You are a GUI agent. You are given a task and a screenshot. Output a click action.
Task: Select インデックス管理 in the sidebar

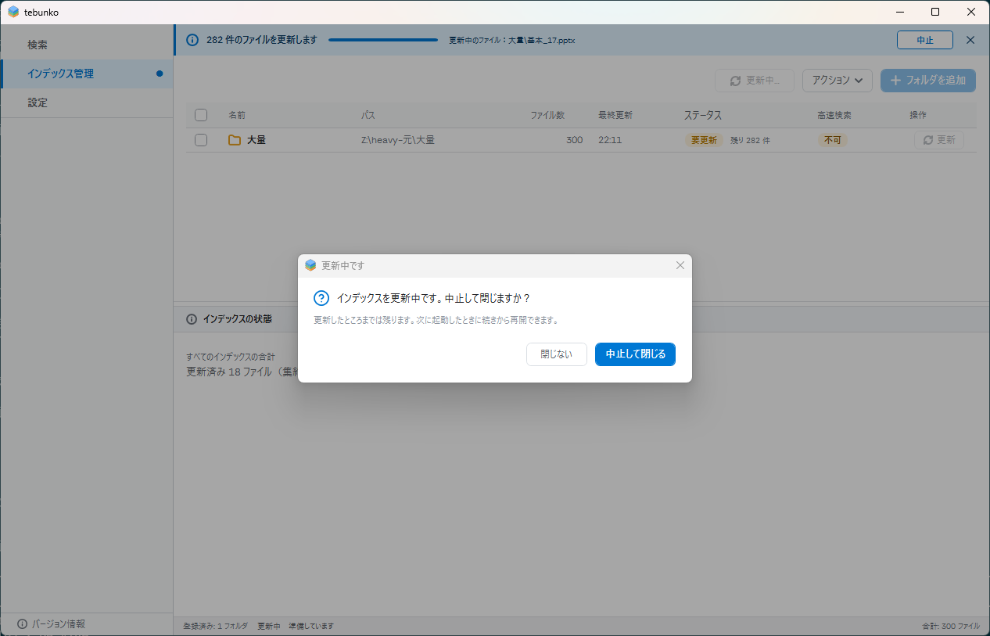coord(87,74)
